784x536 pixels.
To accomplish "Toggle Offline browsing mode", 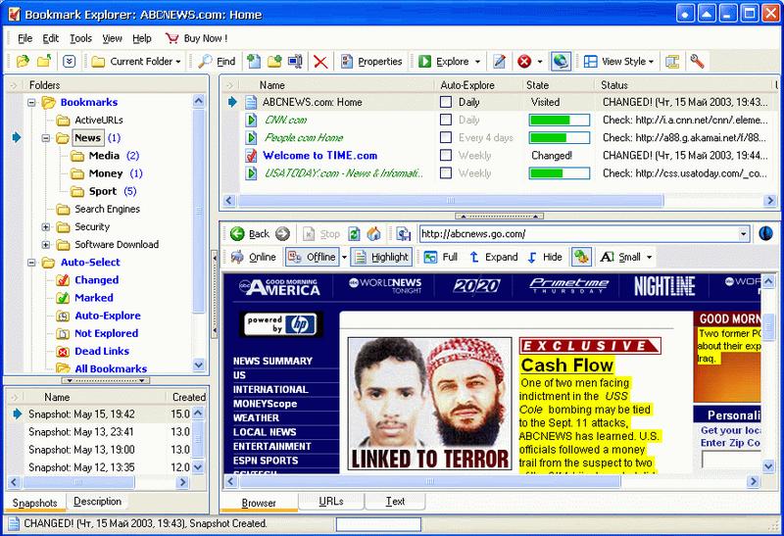I will tap(313, 257).
